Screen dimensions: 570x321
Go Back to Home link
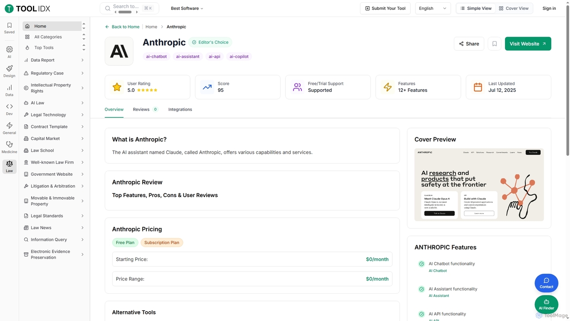tap(122, 27)
